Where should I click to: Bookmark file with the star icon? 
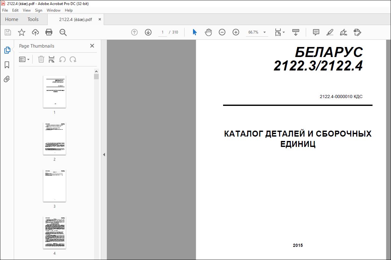21,32
